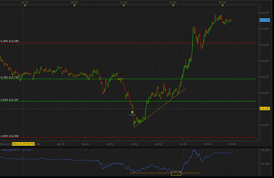Click the OBV(CHF/JPY) indicator label
This screenshot has width=274, height=178.
point(16,150)
